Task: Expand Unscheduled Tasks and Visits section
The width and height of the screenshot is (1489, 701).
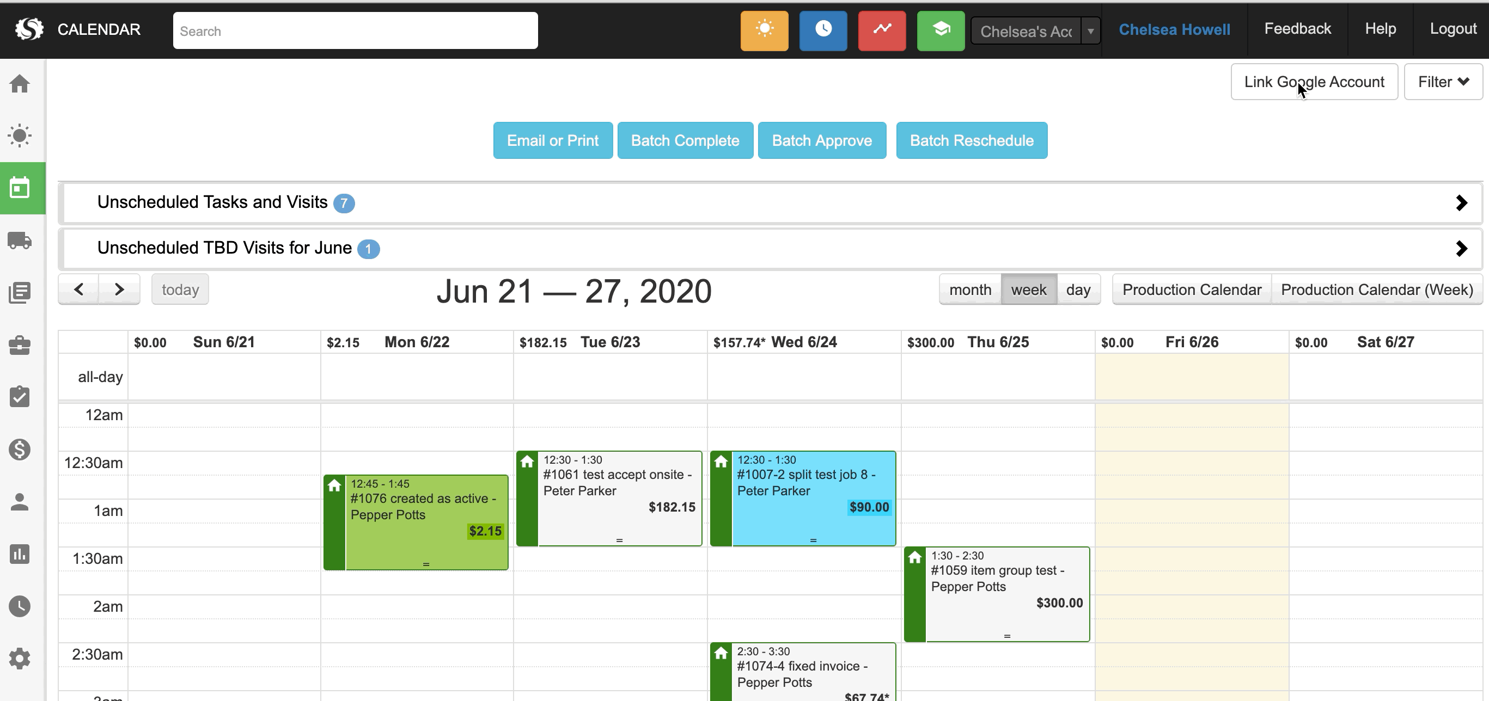Action: tap(1461, 202)
